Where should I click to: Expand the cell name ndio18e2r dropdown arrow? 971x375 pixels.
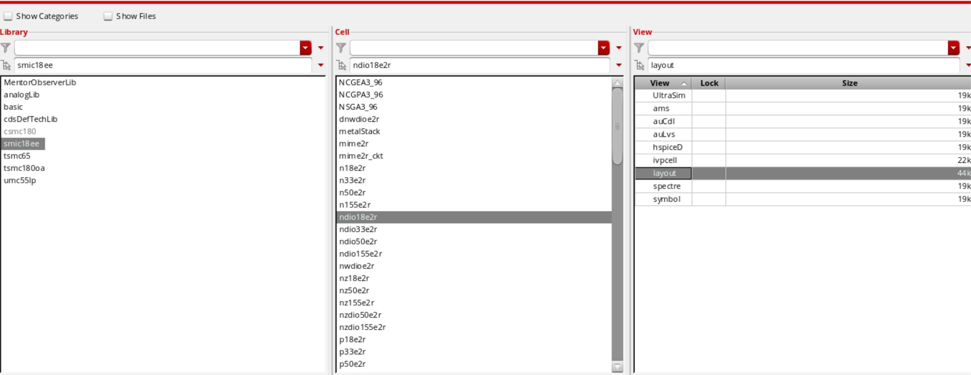pos(619,65)
